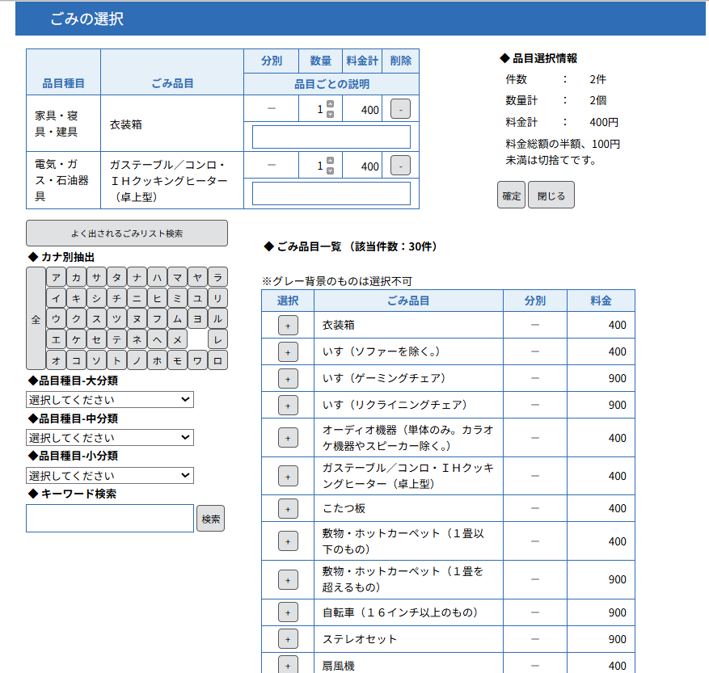Add こたつ板 using its plus button
This screenshot has height=673, width=709.
[287, 508]
